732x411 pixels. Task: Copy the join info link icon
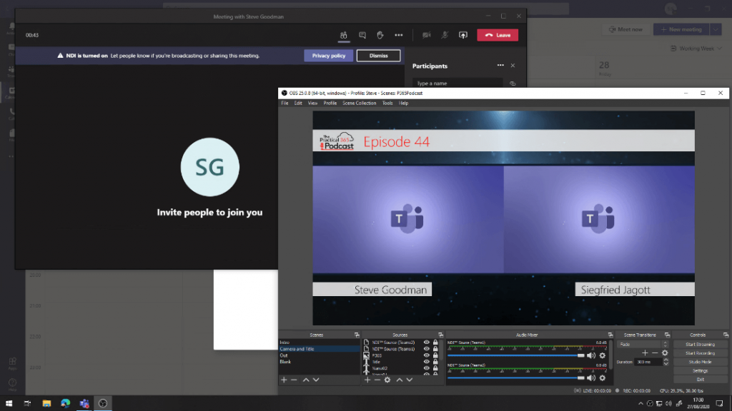tap(513, 83)
